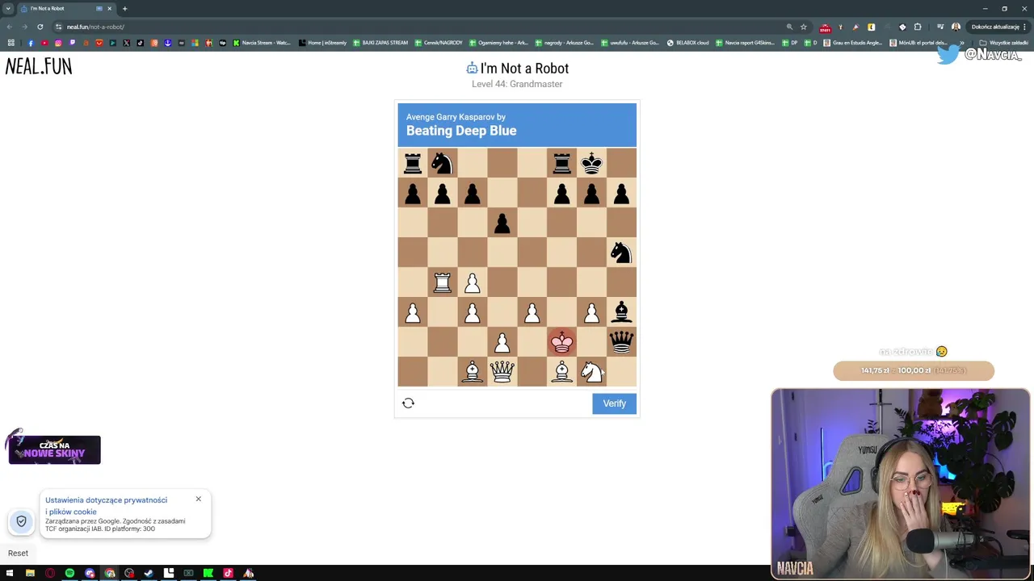Open the TikTok bookmark icon

pos(141,43)
